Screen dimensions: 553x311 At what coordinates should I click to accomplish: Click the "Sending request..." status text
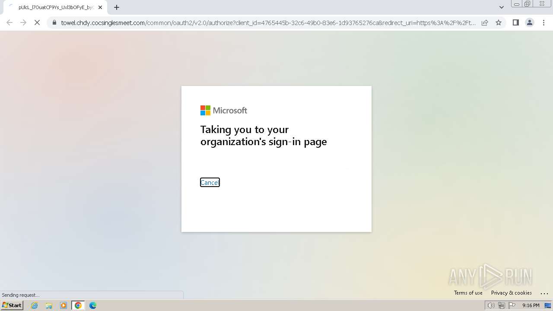tap(21, 295)
